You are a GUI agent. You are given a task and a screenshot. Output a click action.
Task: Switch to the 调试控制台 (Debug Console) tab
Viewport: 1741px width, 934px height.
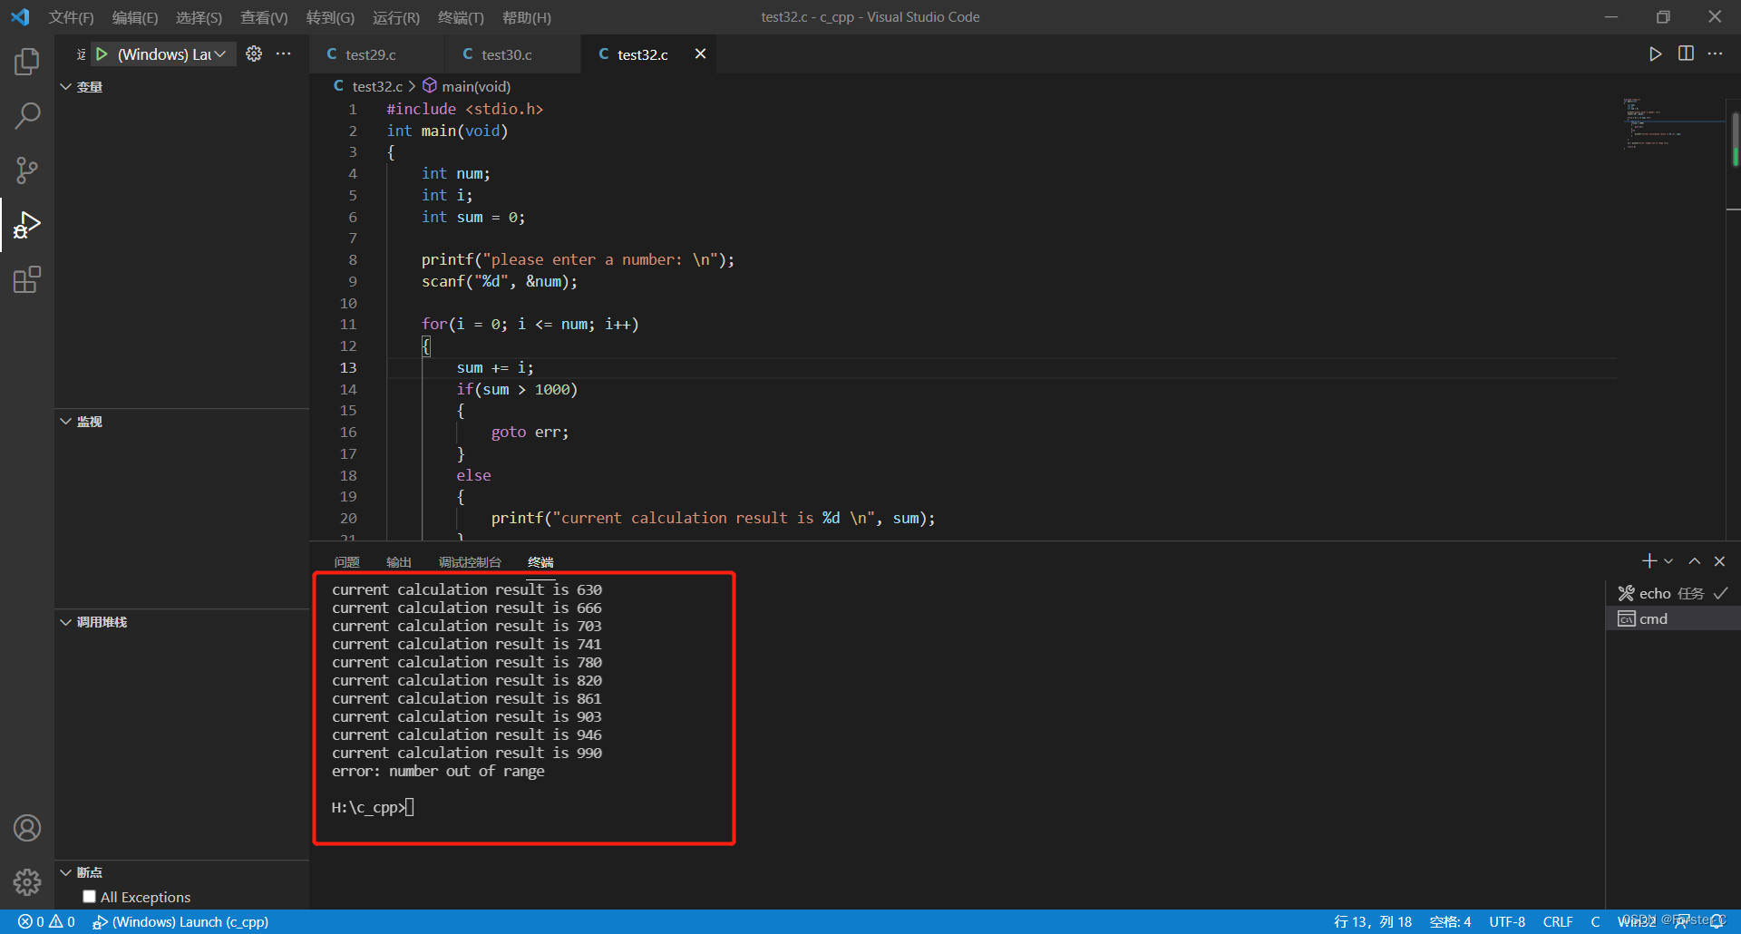pyautogui.click(x=470, y=562)
